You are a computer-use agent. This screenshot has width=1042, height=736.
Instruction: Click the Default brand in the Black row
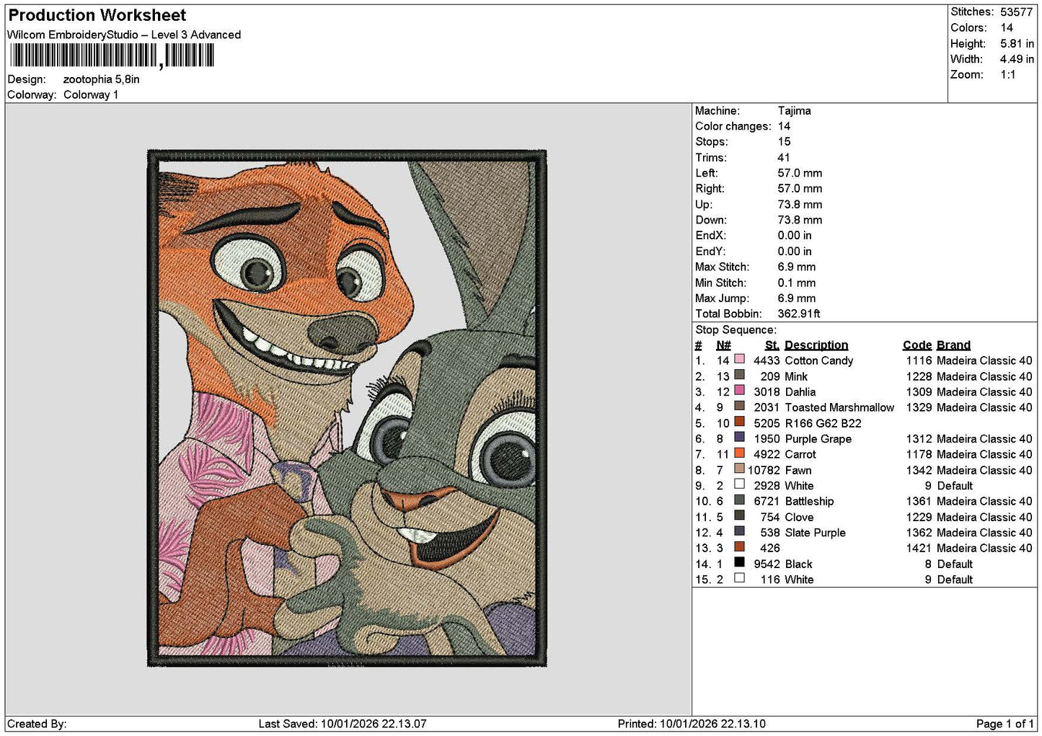coord(955,564)
